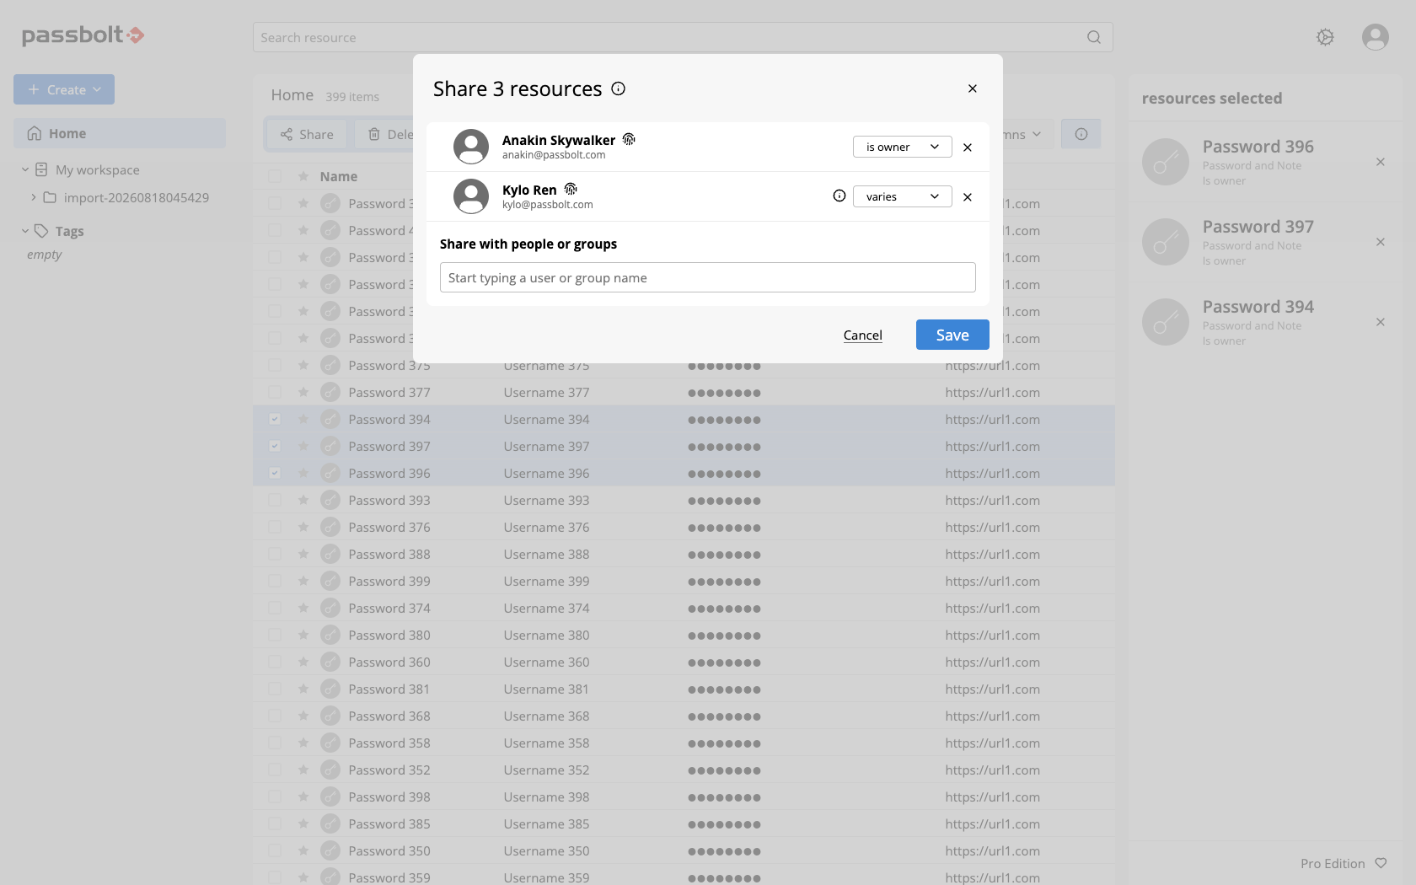Screen dimensions: 1416x885
Task: Uncheck Password 397 checkbox
Action: (275, 446)
